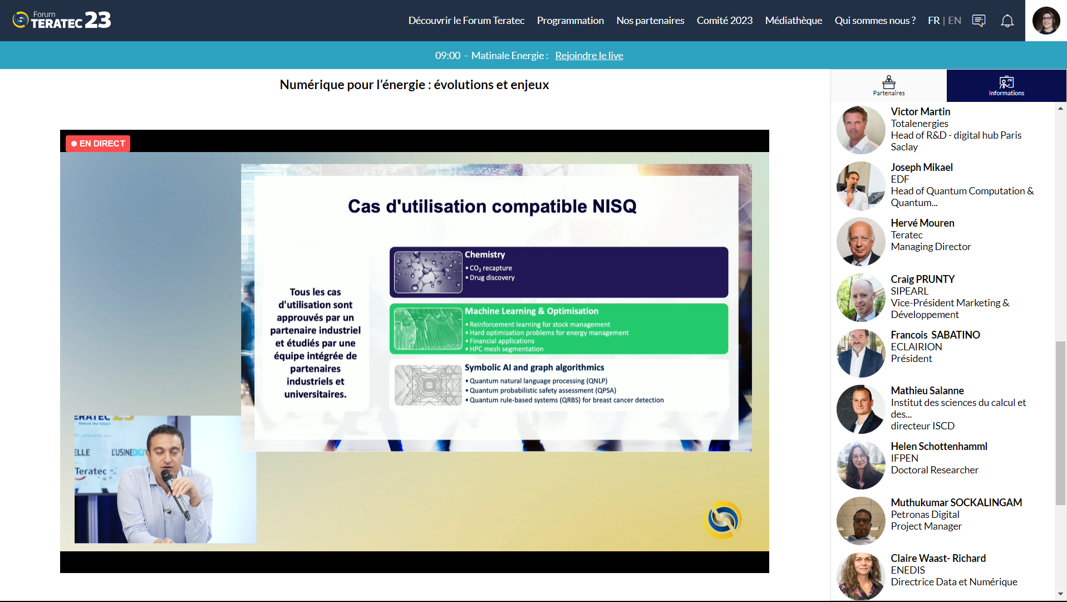Click the user profile avatar
The image size is (1067, 602).
click(x=1046, y=20)
